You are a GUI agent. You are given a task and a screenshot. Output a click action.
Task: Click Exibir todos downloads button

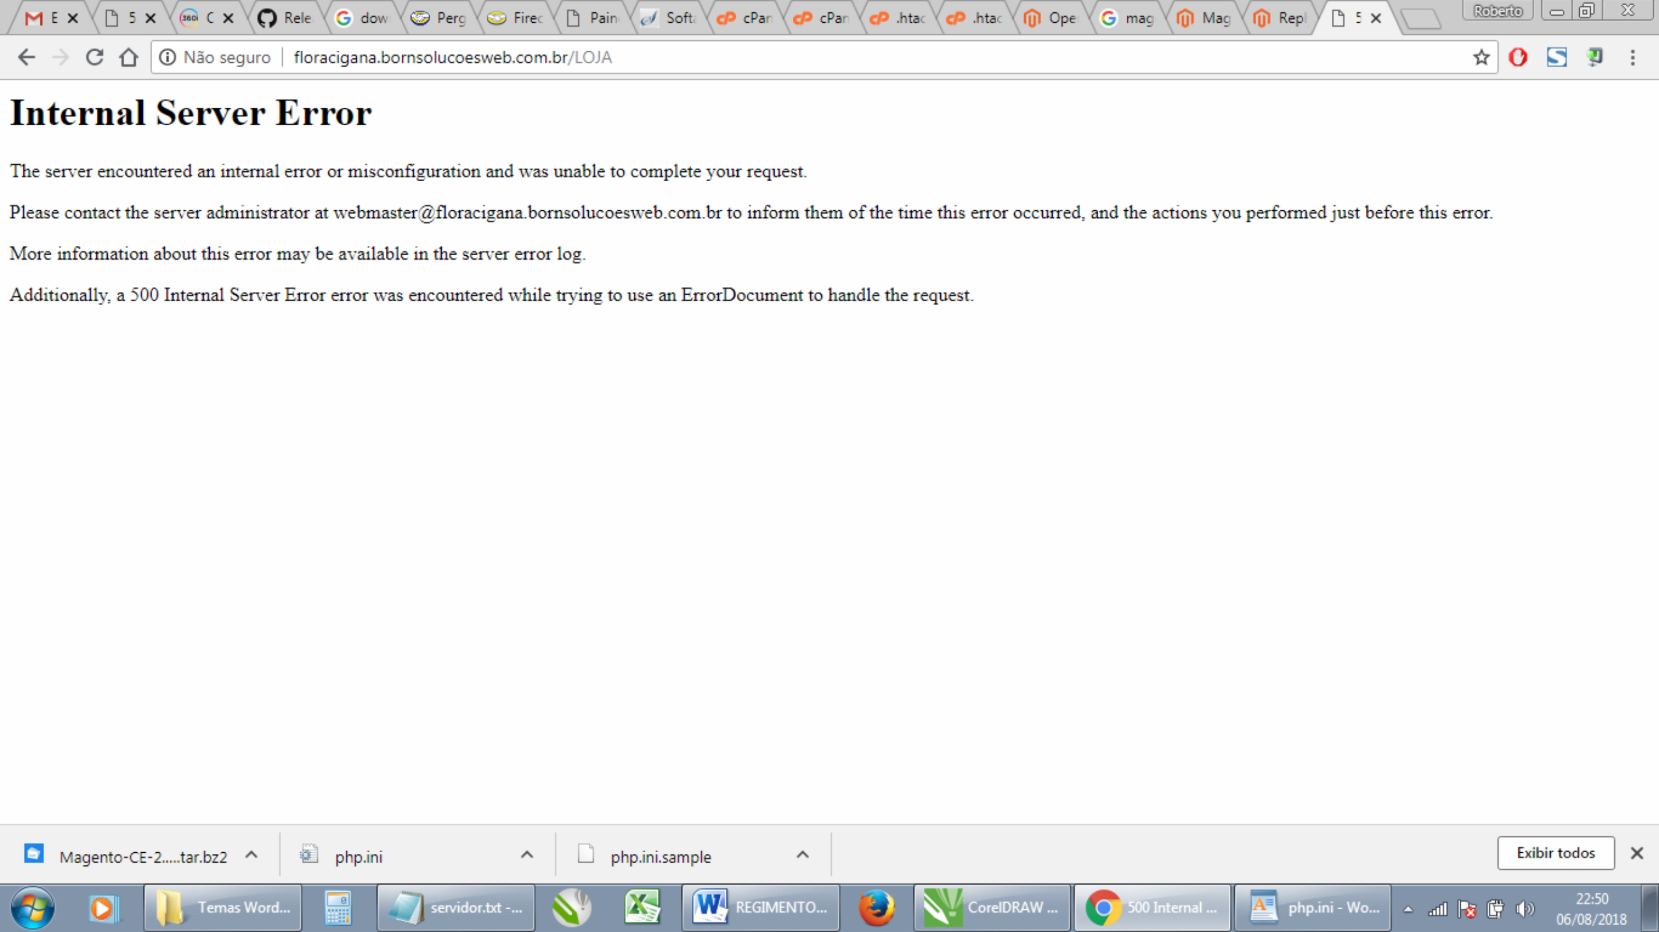click(1555, 853)
